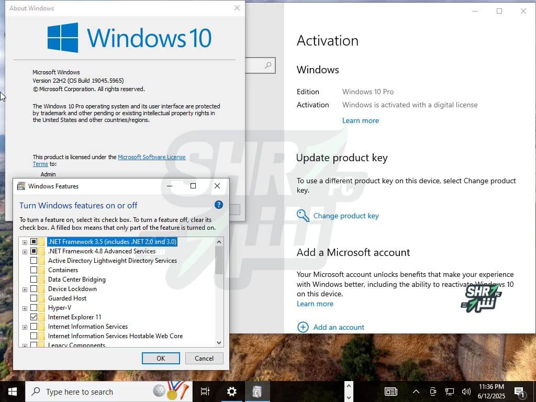The height and width of the screenshot is (402, 536).
Task: Click the folder icon beside Hyper-V
Action: (42, 308)
